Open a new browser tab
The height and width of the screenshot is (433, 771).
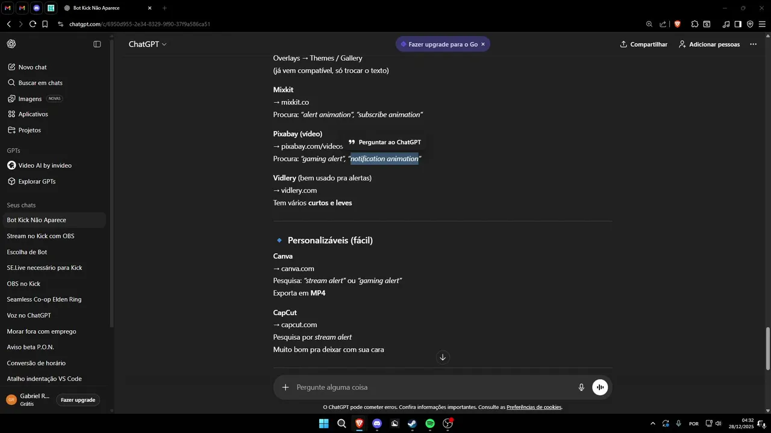coord(164,8)
